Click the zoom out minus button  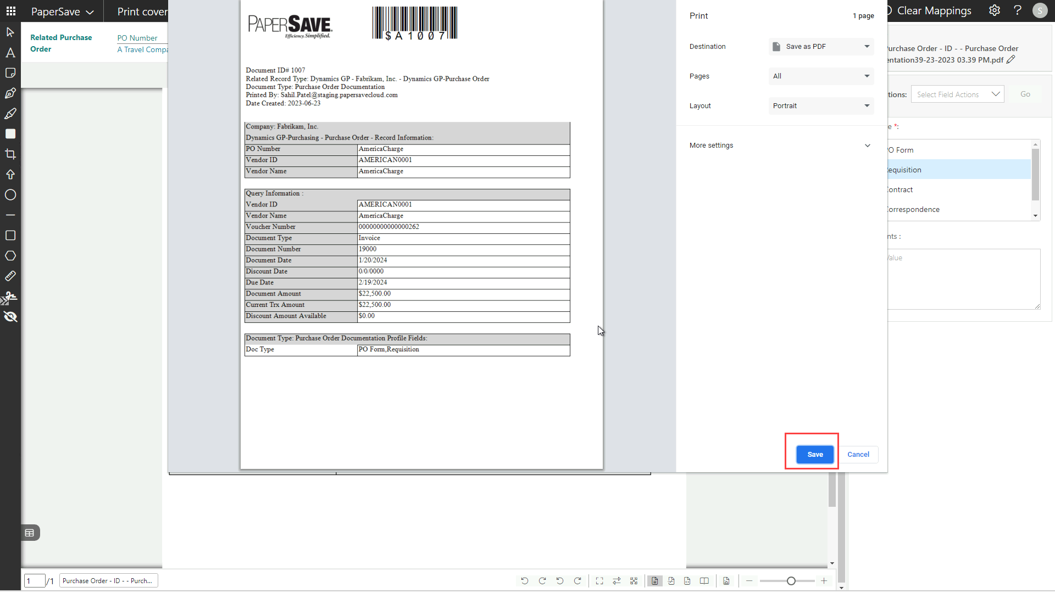point(749,581)
